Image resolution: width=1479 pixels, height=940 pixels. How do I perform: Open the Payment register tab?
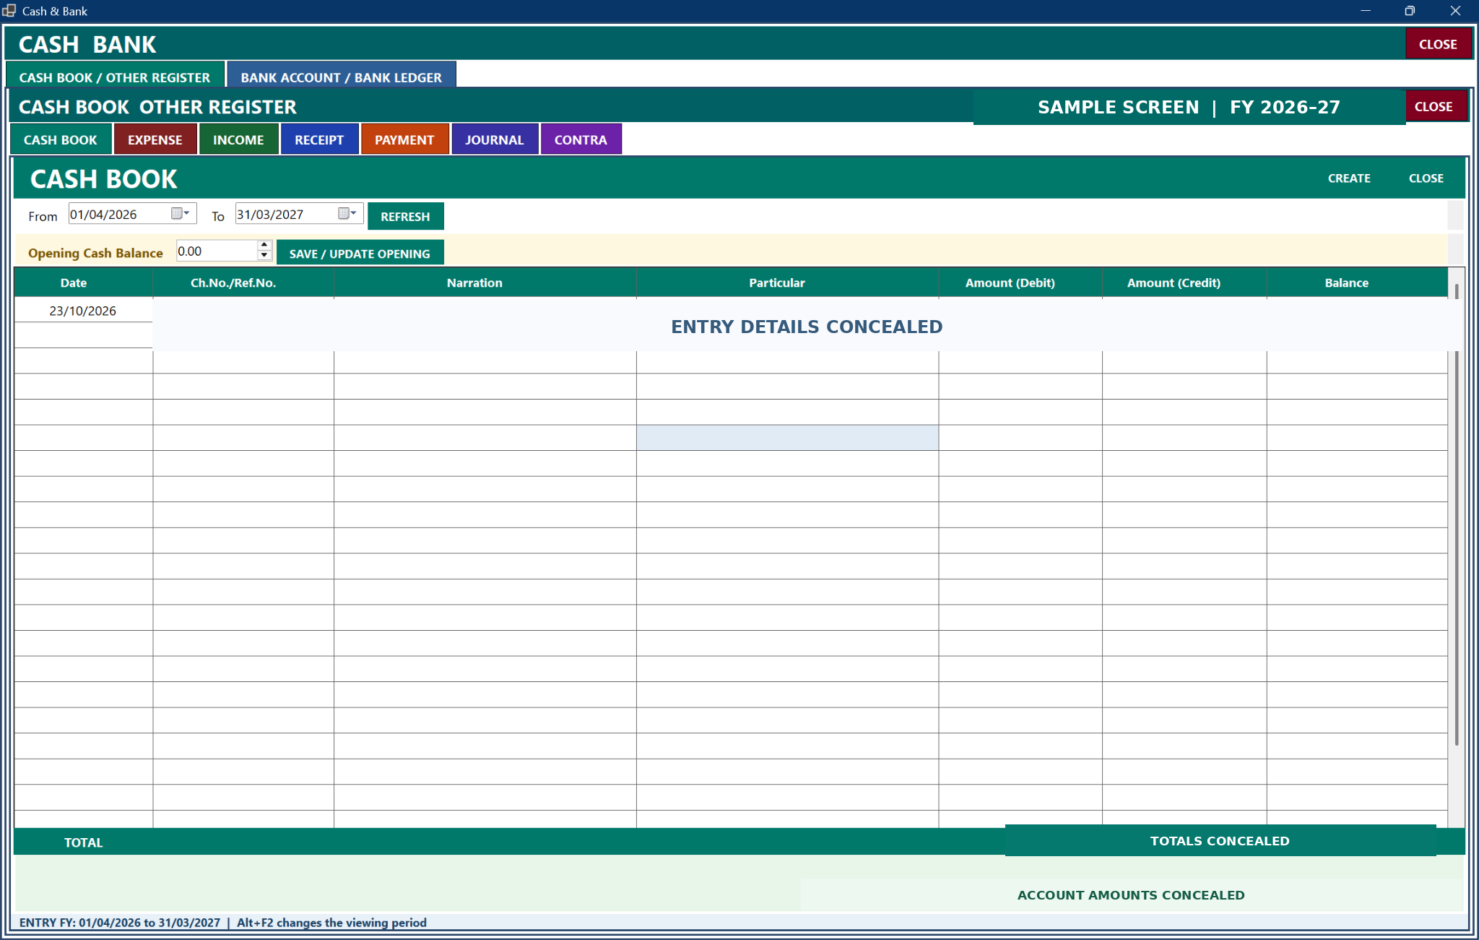tap(404, 139)
